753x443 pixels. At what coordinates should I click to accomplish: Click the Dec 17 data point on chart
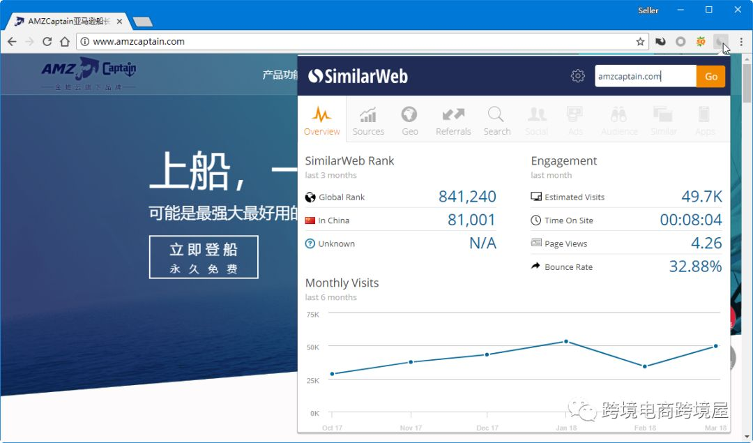click(487, 354)
